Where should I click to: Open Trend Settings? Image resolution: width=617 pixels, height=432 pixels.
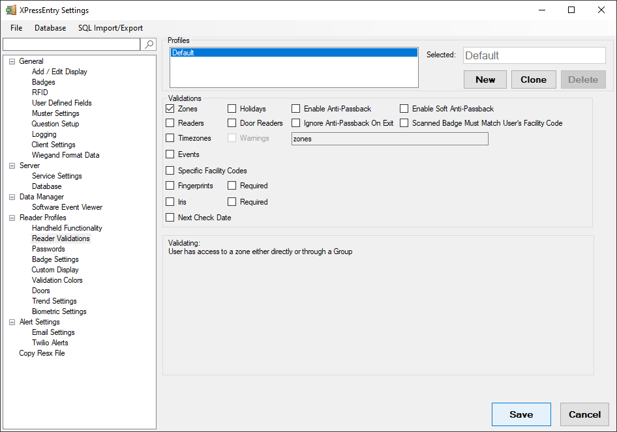coord(54,301)
